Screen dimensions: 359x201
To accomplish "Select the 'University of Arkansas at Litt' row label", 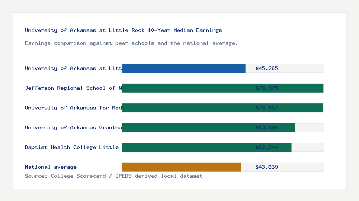I will [x=73, y=68].
